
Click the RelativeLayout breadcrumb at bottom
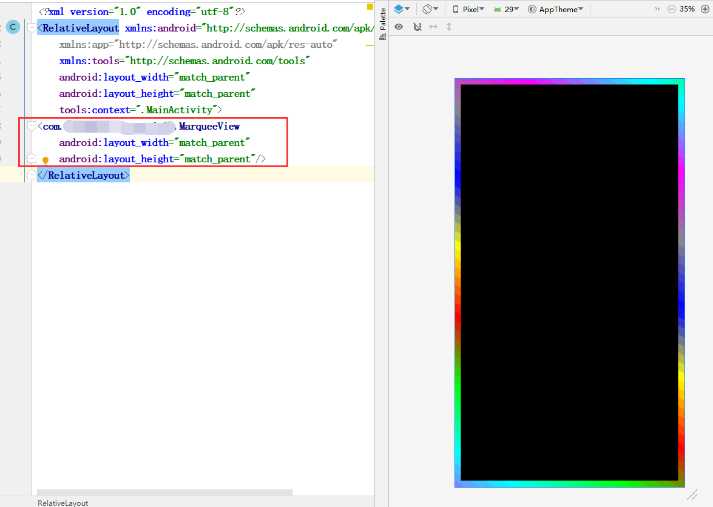63,503
